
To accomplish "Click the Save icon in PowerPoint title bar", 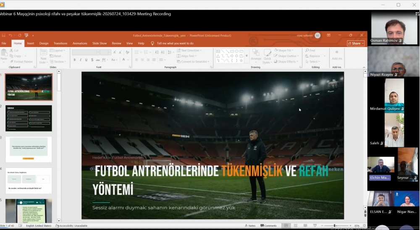I will click(3, 35).
